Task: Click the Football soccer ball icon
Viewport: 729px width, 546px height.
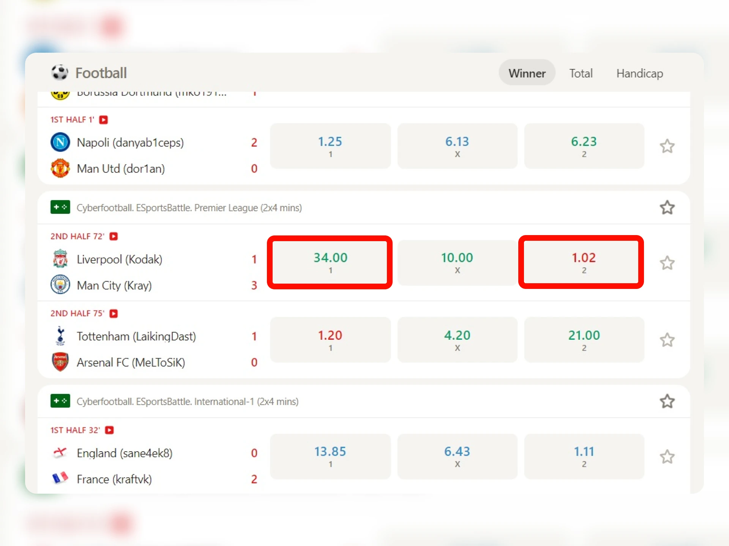Action: 60,72
